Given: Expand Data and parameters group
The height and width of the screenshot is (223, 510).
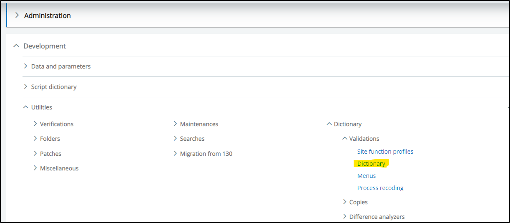Looking at the screenshot, I should [60, 66].
